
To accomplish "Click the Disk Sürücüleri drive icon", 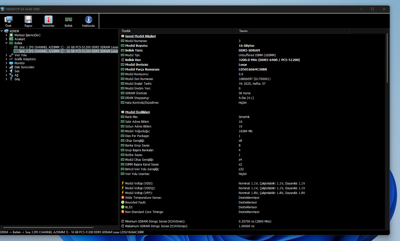I will pyautogui.click(x=11, y=67).
